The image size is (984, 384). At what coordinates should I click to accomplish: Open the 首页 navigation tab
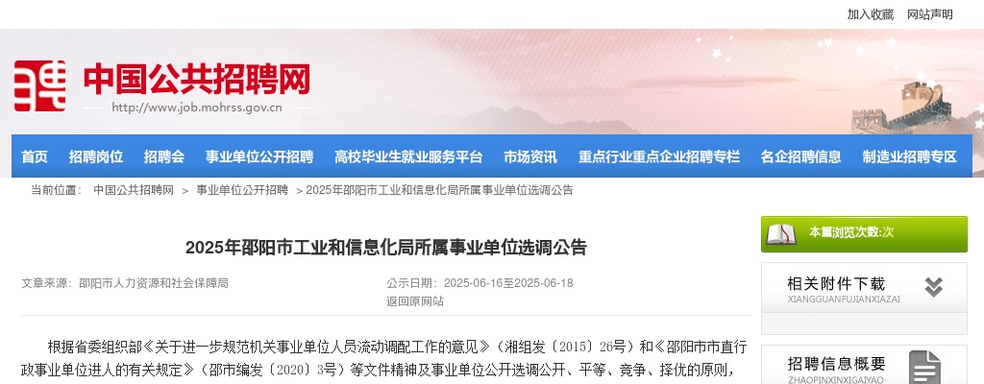coord(35,156)
